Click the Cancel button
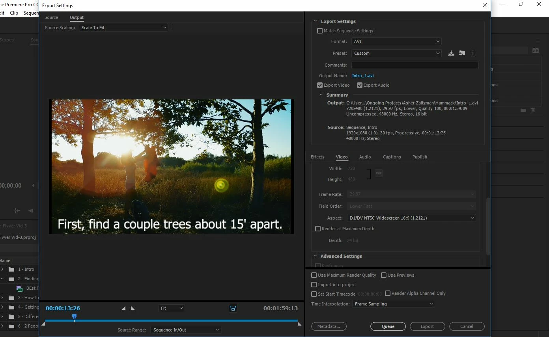Viewport: 549px width, 337px height. coord(467,326)
